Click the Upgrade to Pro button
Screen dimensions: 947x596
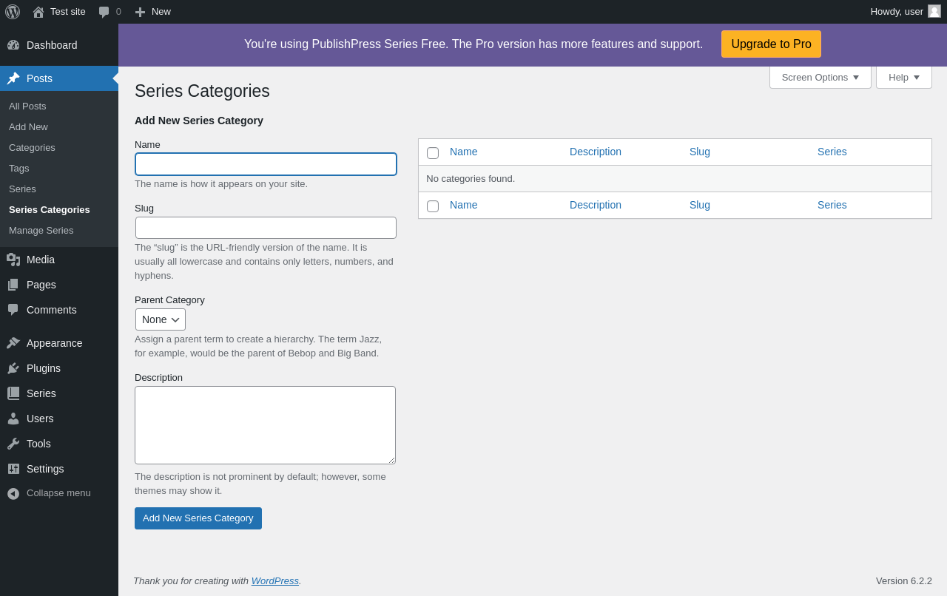pyautogui.click(x=771, y=44)
